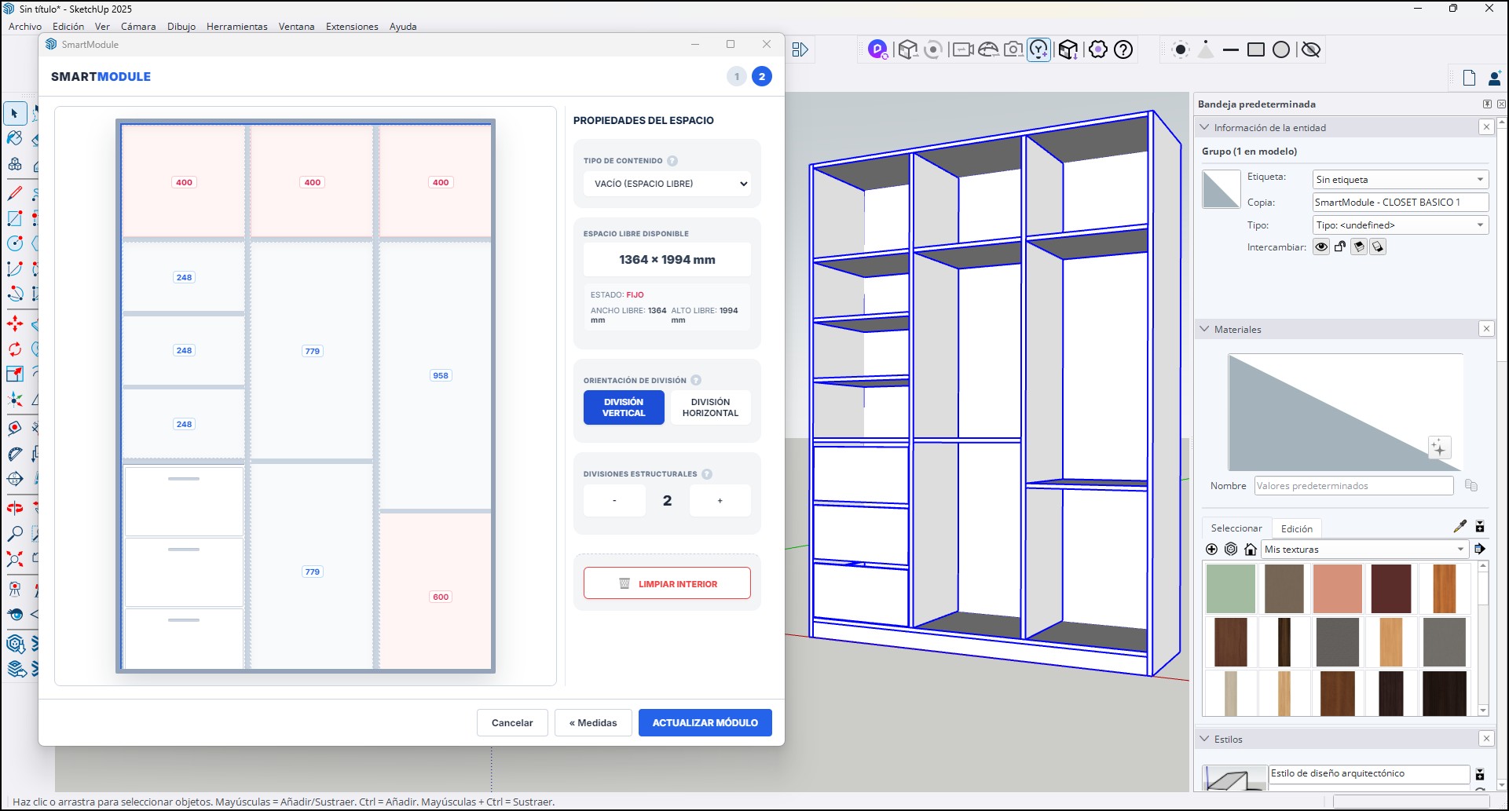The height and width of the screenshot is (811, 1509).
Task: Collapse the Estilos panel
Action: click(1204, 739)
